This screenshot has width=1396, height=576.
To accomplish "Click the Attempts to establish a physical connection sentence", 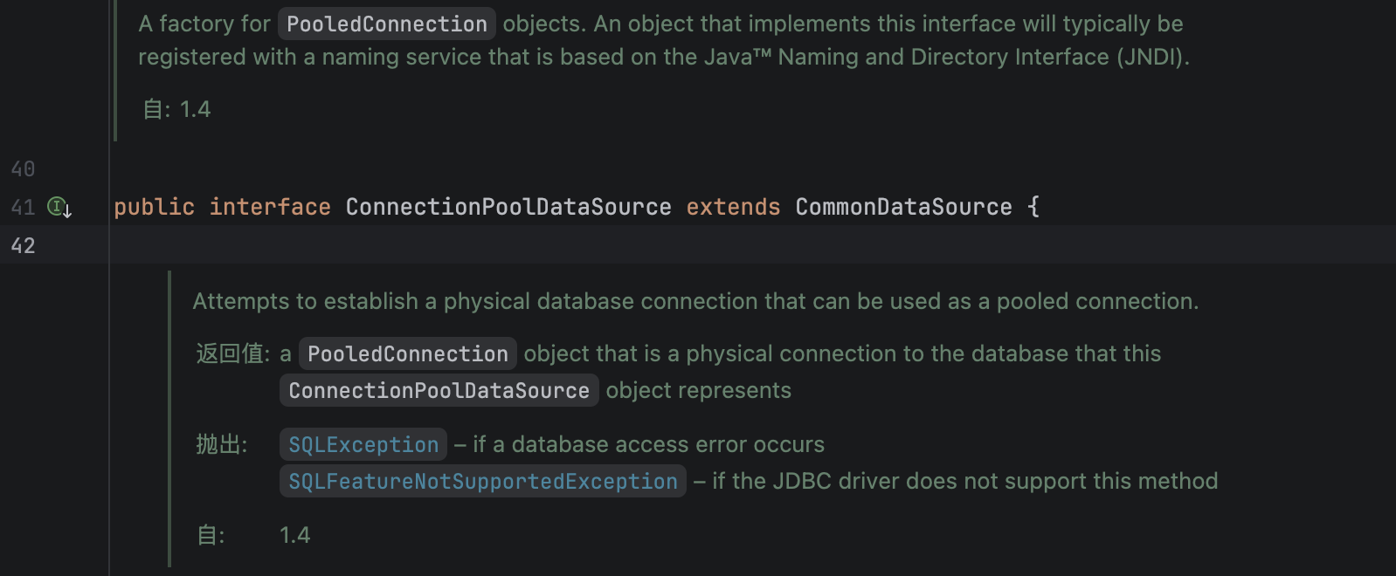I will pyautogui.click(x=695, y=301).
